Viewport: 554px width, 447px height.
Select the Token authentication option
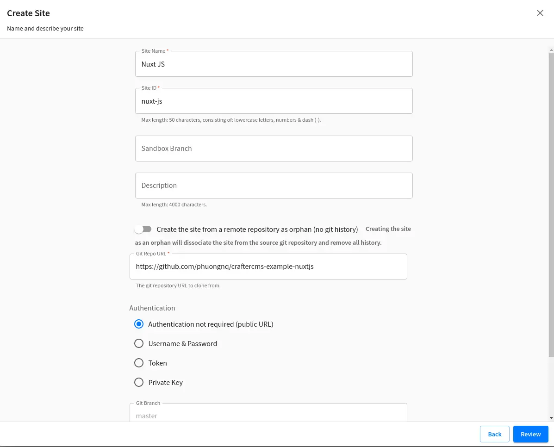[139, 363]
